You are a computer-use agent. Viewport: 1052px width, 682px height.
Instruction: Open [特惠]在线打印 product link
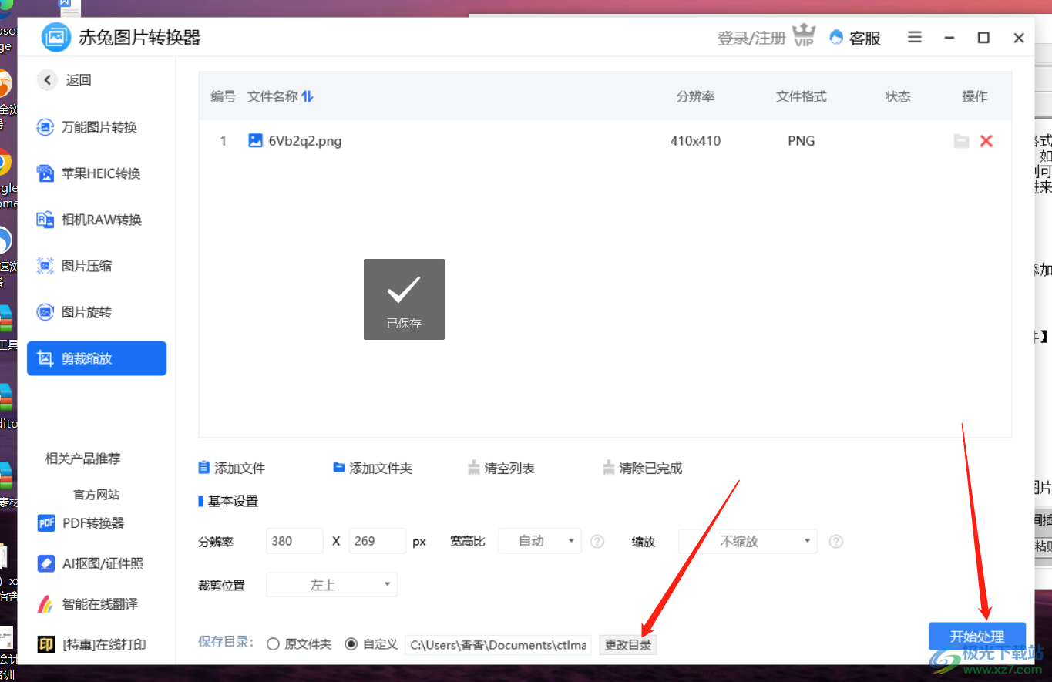click(x=92, y=644)
